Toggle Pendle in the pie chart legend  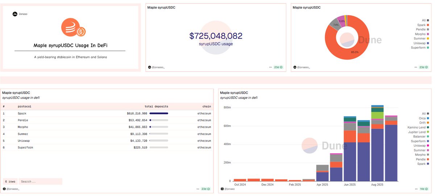coord(422,29)
